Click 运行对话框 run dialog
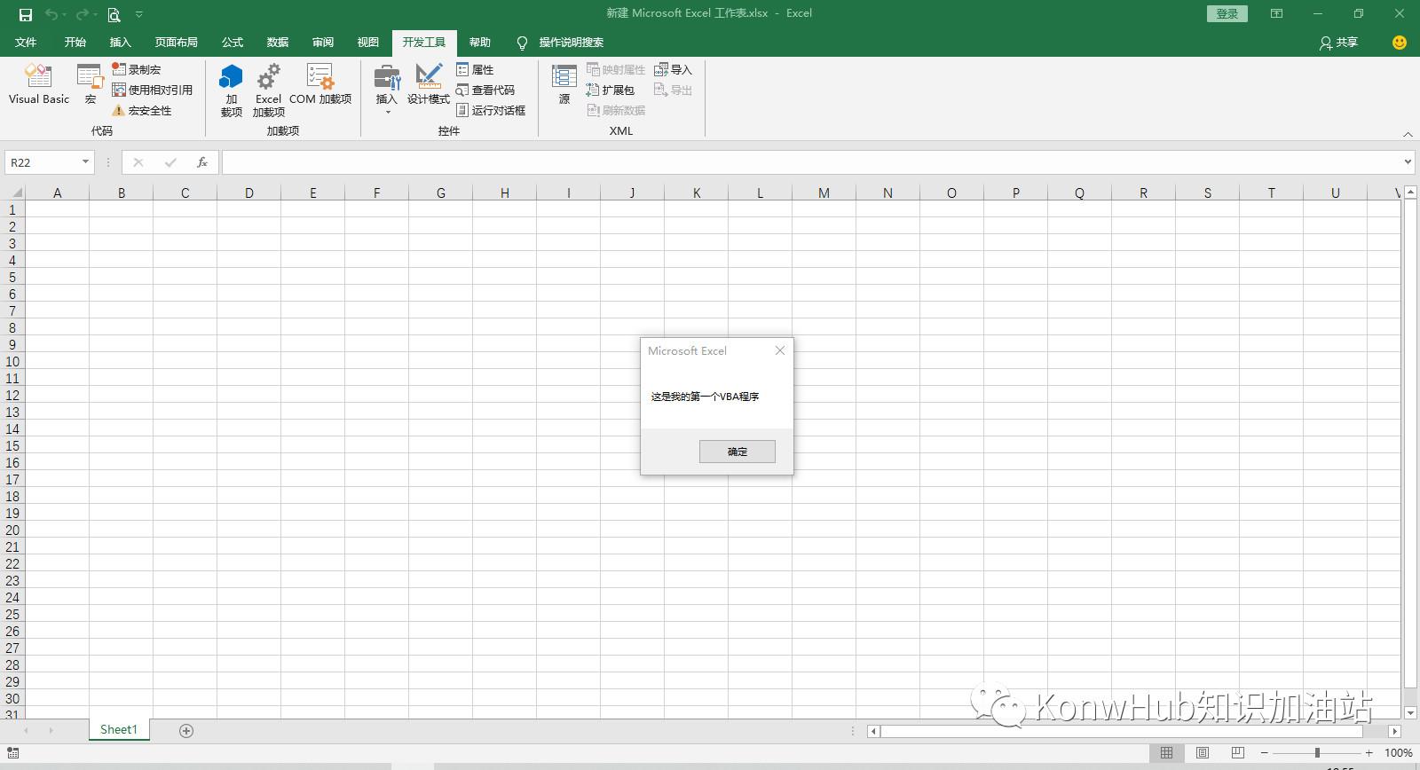 [491, 110]
